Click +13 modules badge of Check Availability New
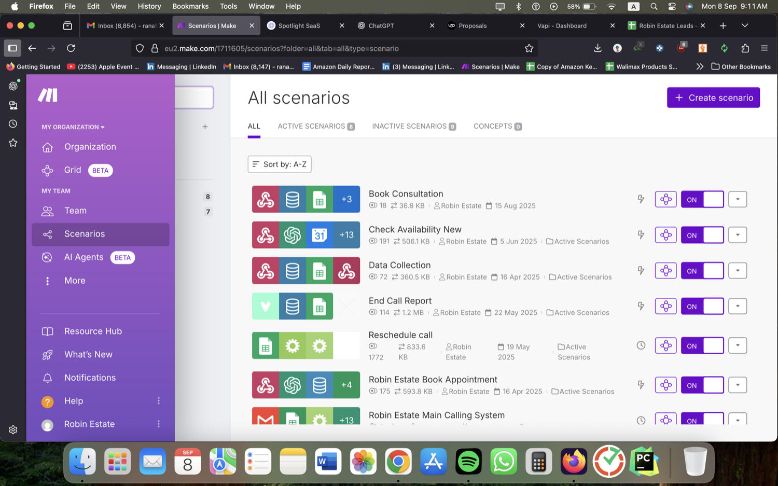This screenshot has height=486, width=778. 346,235
